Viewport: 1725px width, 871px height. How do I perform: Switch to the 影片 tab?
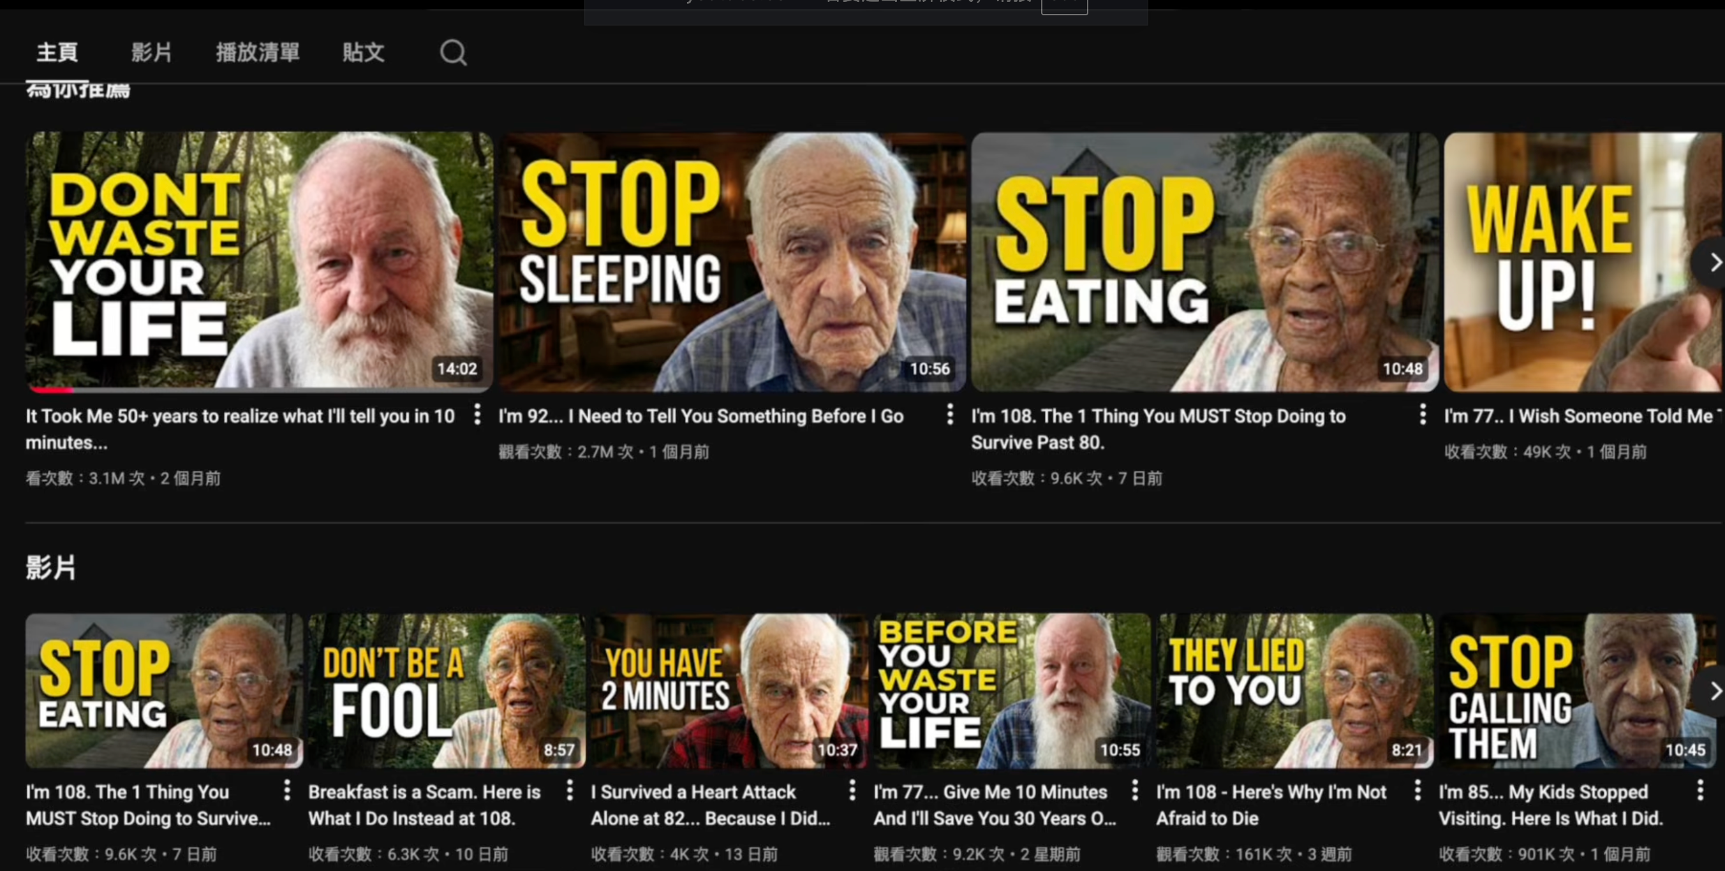coord(151,52)
